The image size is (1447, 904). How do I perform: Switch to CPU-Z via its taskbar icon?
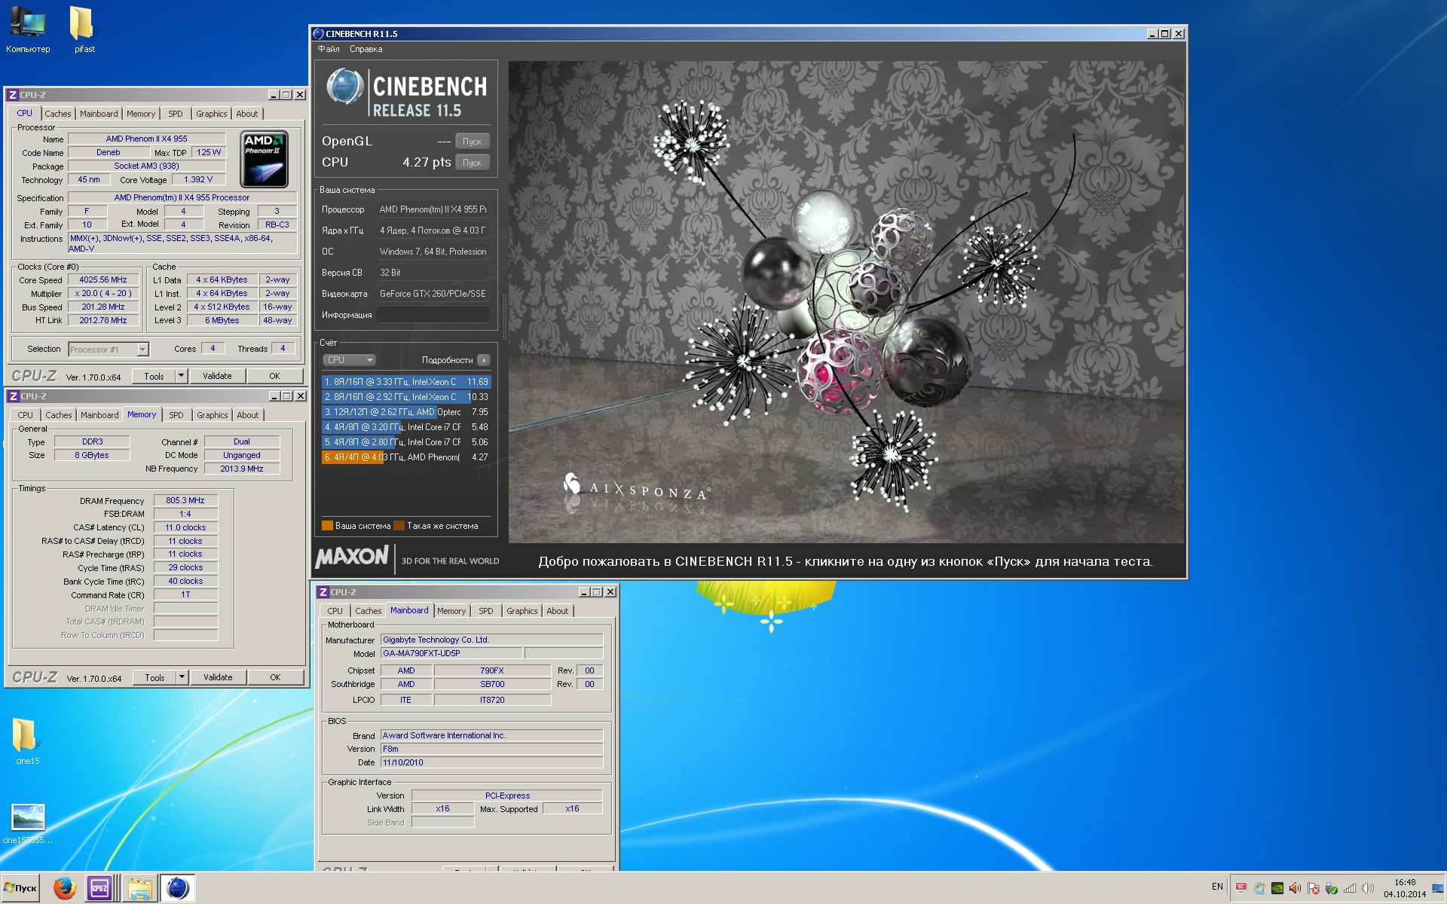[99, 888]
